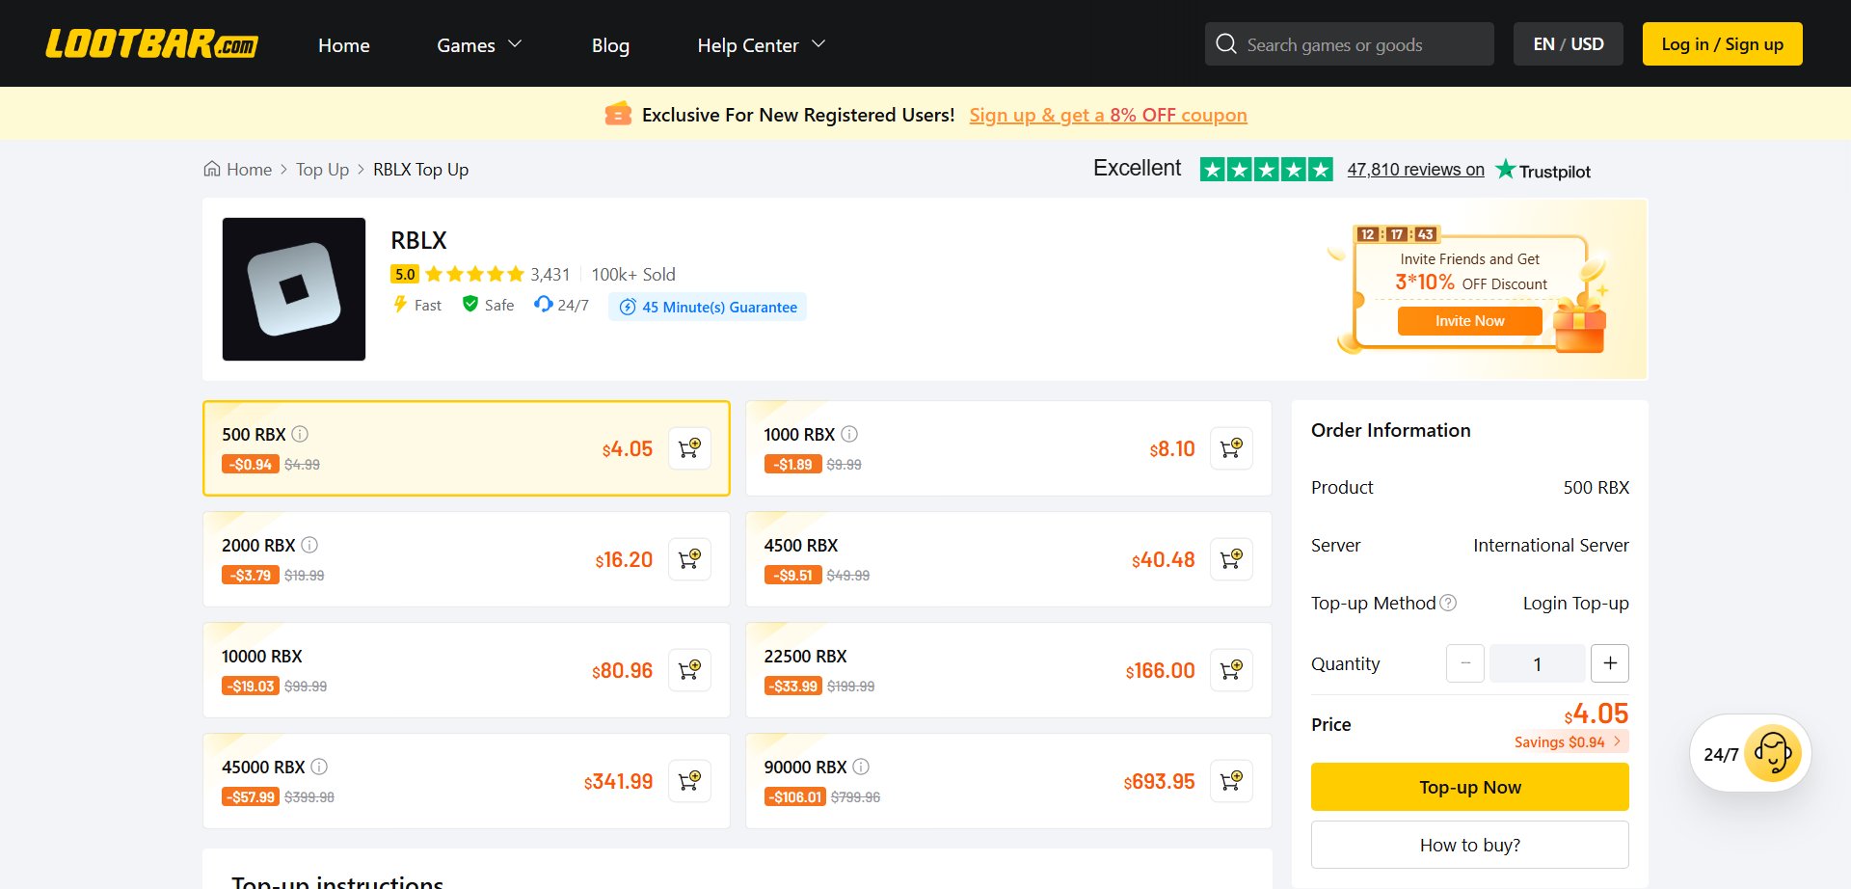
Task: Select the 45000 RBX package card
Action: pyautogui.click(x=467, y=781)
